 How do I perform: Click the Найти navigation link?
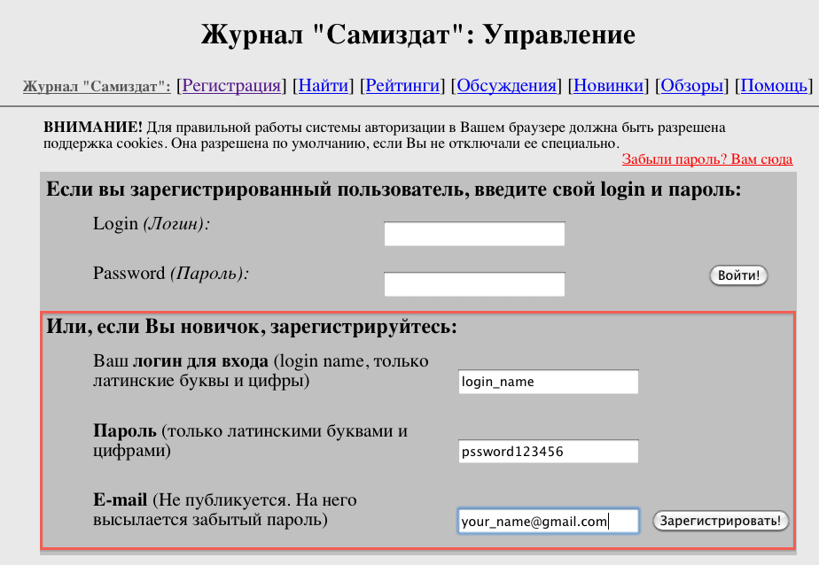click(x=324, y=86)
